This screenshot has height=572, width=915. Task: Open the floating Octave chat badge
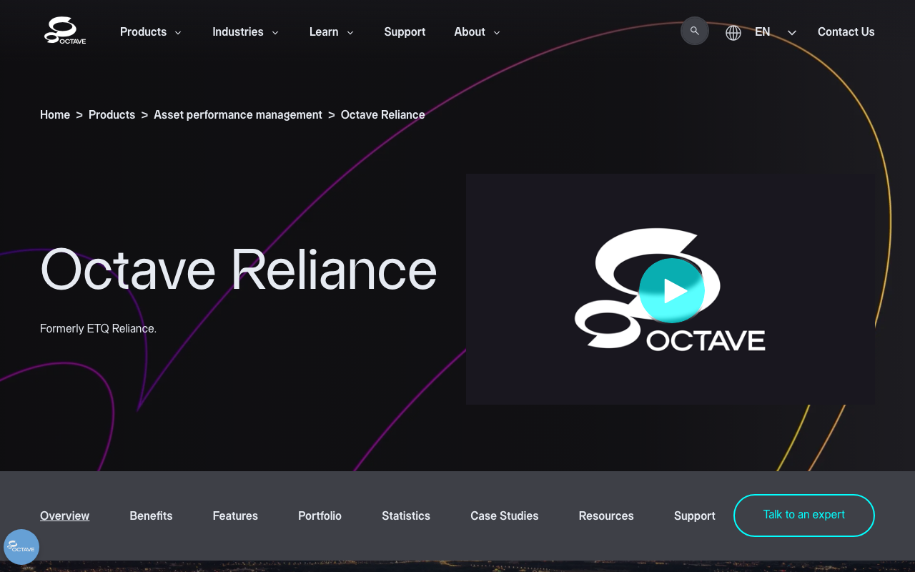pyautogui.click(x=21, y=547)
